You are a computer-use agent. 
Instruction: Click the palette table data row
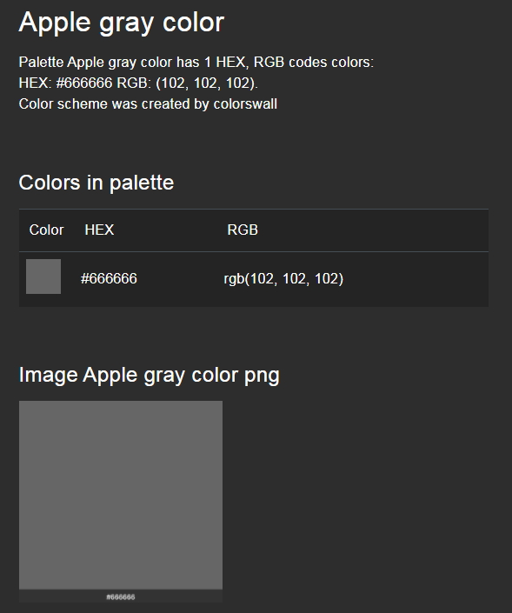point(254,279)
